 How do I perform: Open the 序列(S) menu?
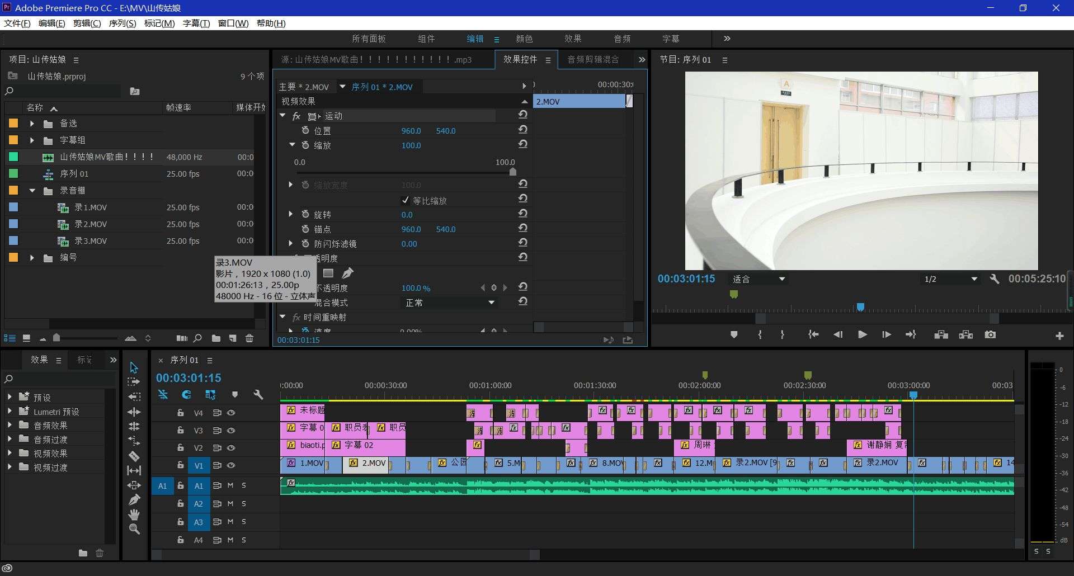[122, 23]
